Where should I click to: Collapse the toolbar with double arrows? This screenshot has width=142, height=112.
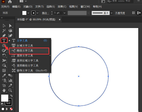click(2, 18)
